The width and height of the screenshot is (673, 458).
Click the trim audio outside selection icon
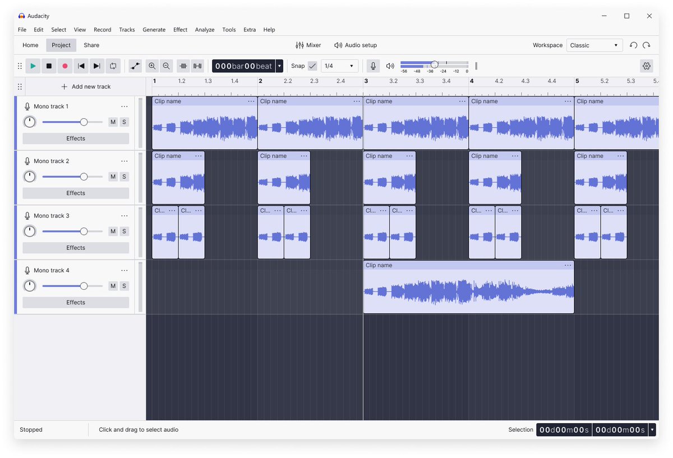point(183,66)
